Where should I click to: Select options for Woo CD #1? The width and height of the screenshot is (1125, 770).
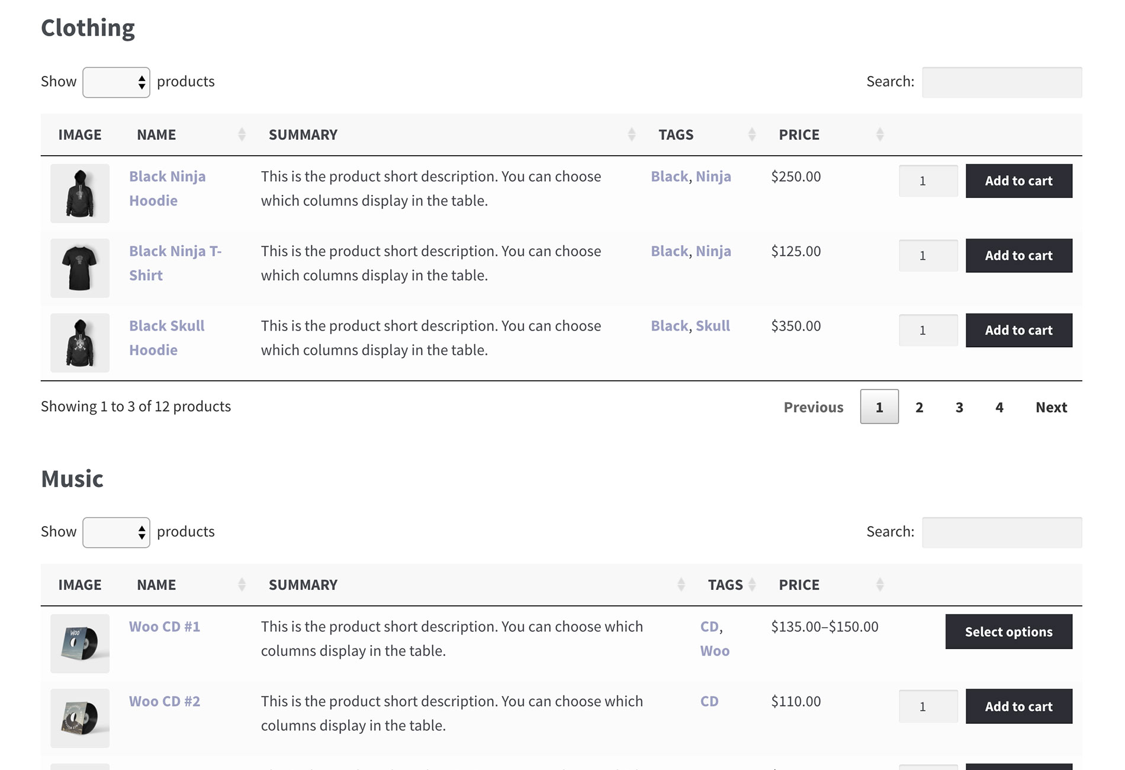[1008, 631]
